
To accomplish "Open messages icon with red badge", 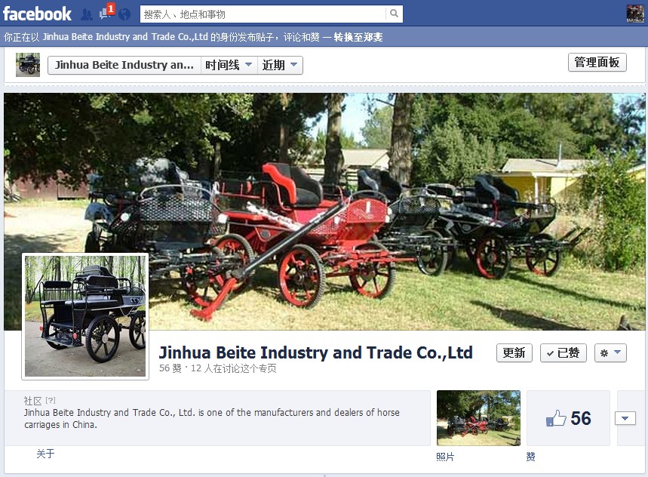I will (x=106, y=12).
